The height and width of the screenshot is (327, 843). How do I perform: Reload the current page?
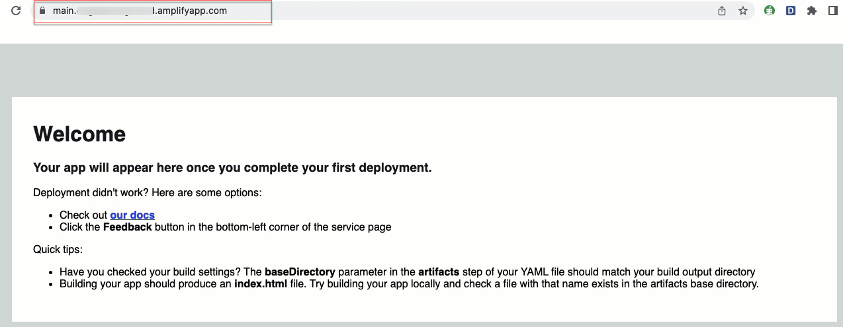[x=17, y=11]
